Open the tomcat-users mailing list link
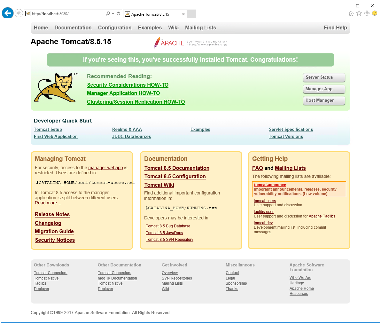 tap(265, 201)
